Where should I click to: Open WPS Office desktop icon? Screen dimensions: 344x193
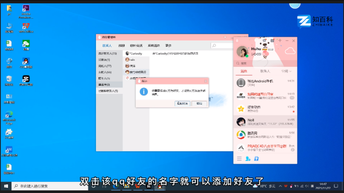tap(26, 28)
